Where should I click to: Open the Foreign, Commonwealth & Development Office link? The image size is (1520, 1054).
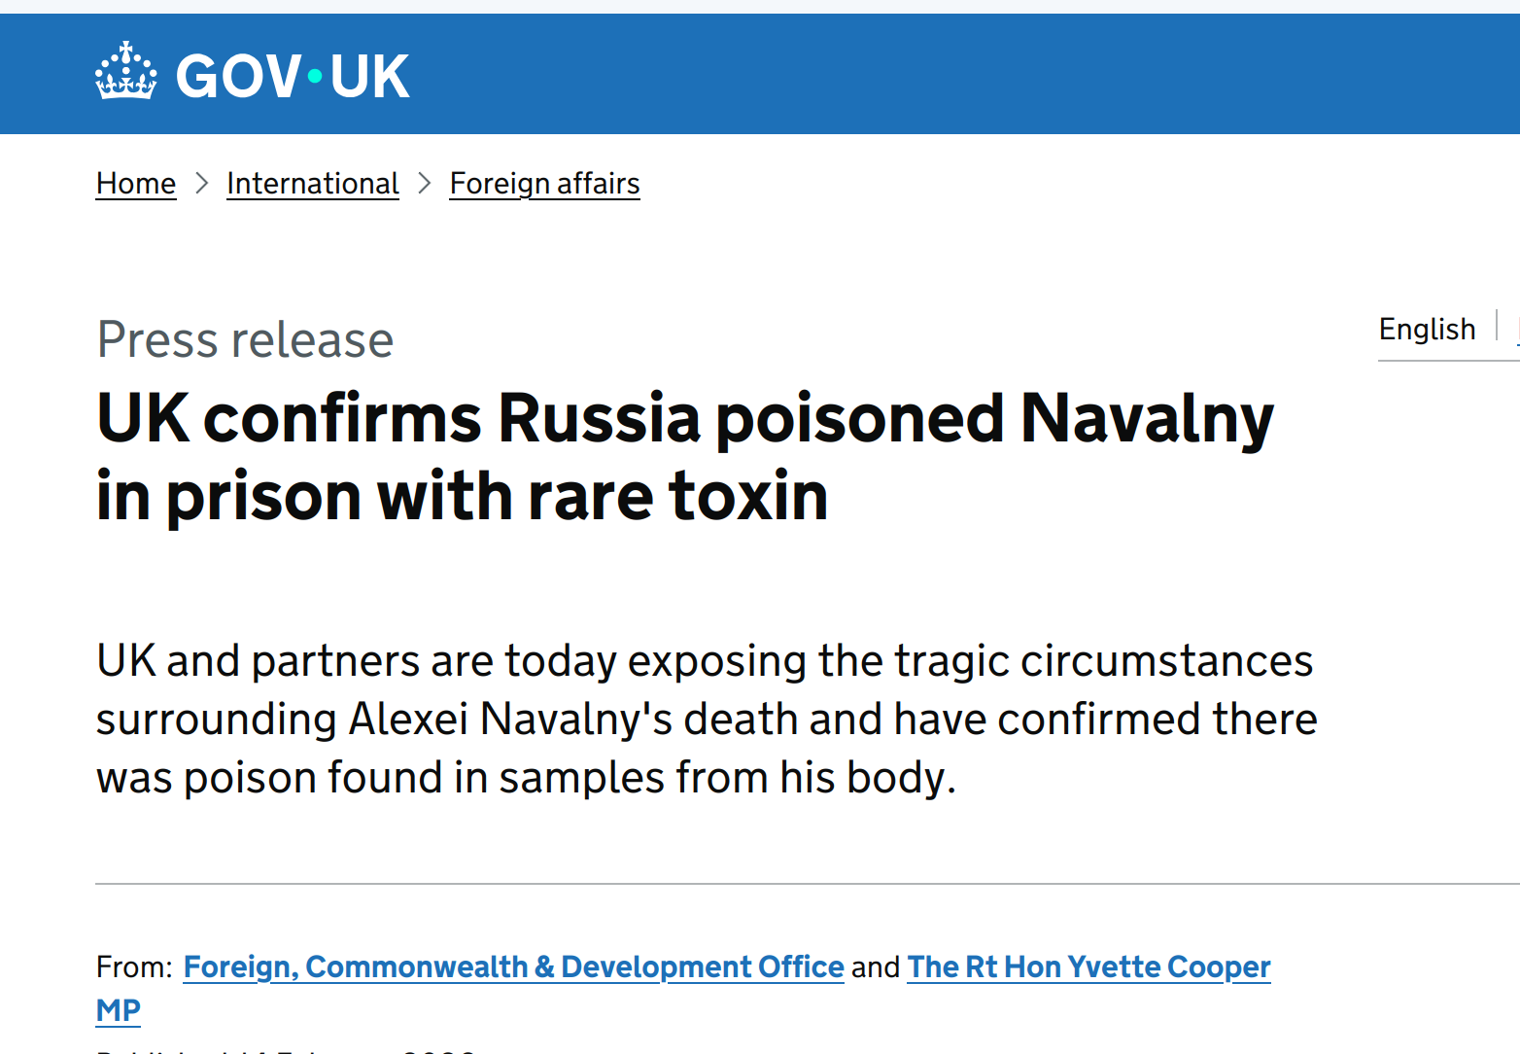click(513, 966)
